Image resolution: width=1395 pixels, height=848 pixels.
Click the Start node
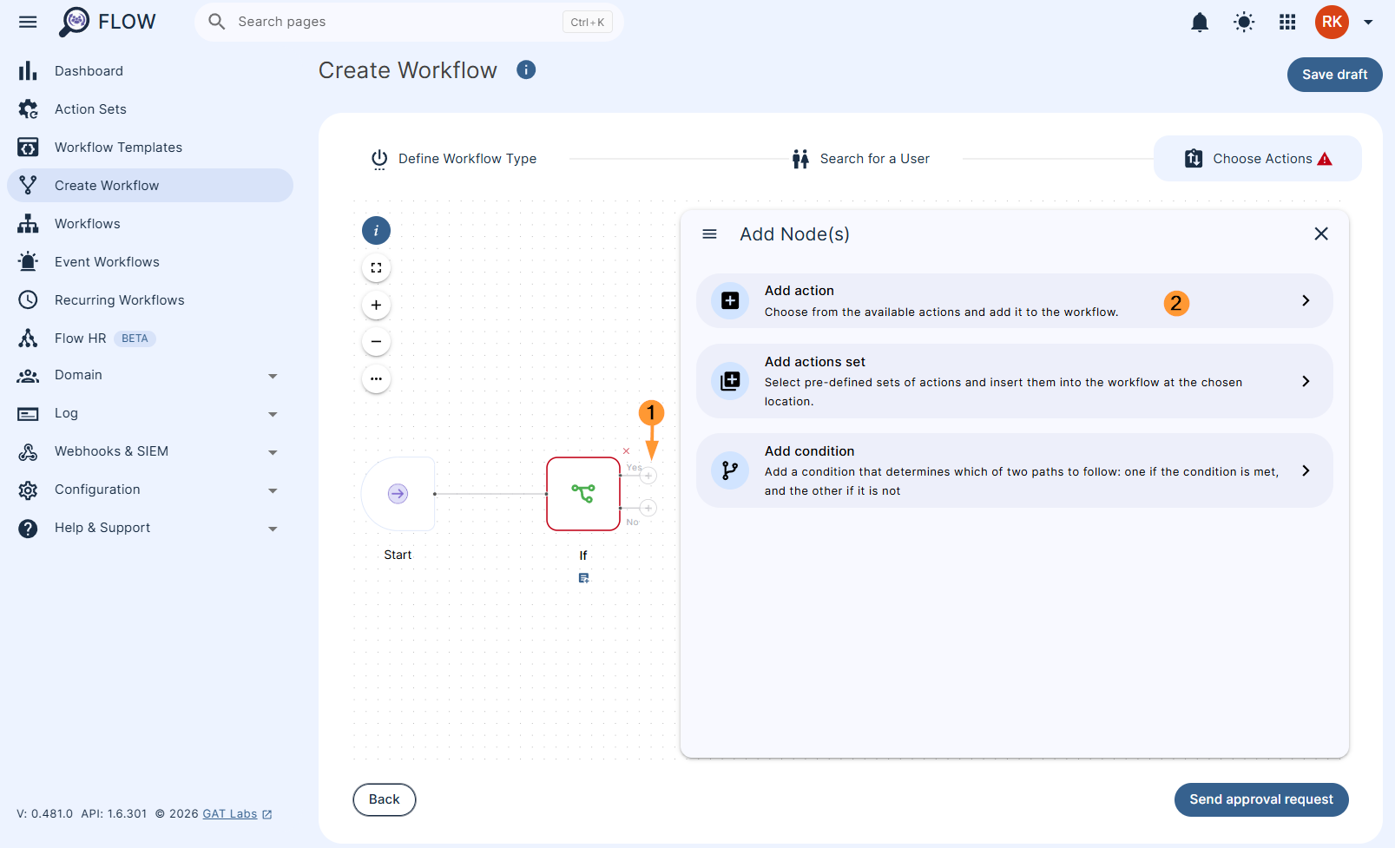coord(398,494)
